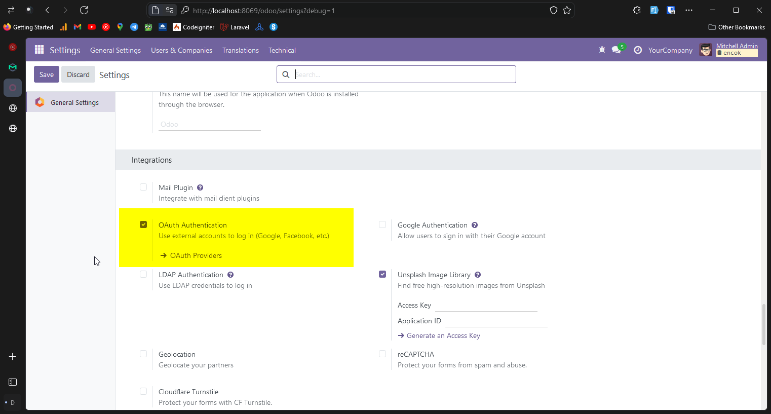The width and height of the screenshot is (771, 414).
Task: Select General Settings in the left sidebar
Action: point(70,102)
